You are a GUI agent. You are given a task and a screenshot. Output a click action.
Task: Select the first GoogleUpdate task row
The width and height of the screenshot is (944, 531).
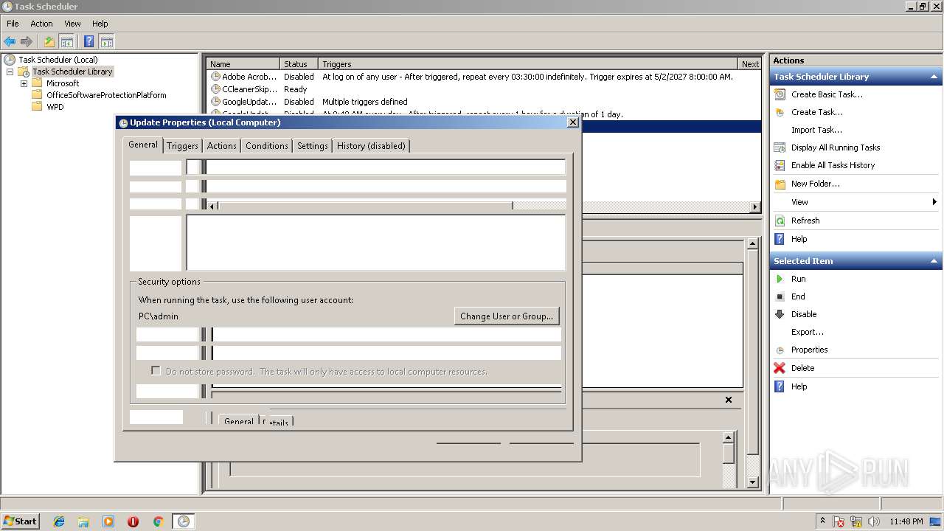coord(485,102)
